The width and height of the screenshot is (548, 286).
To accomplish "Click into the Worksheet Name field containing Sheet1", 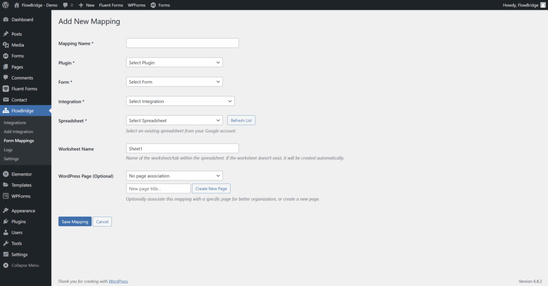I will 182,149.
